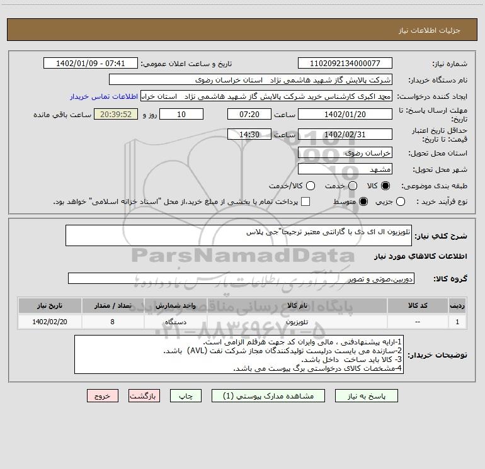485x469 pixels.
Task: Click the buyer organization name field
Action: tap(251, 80)
